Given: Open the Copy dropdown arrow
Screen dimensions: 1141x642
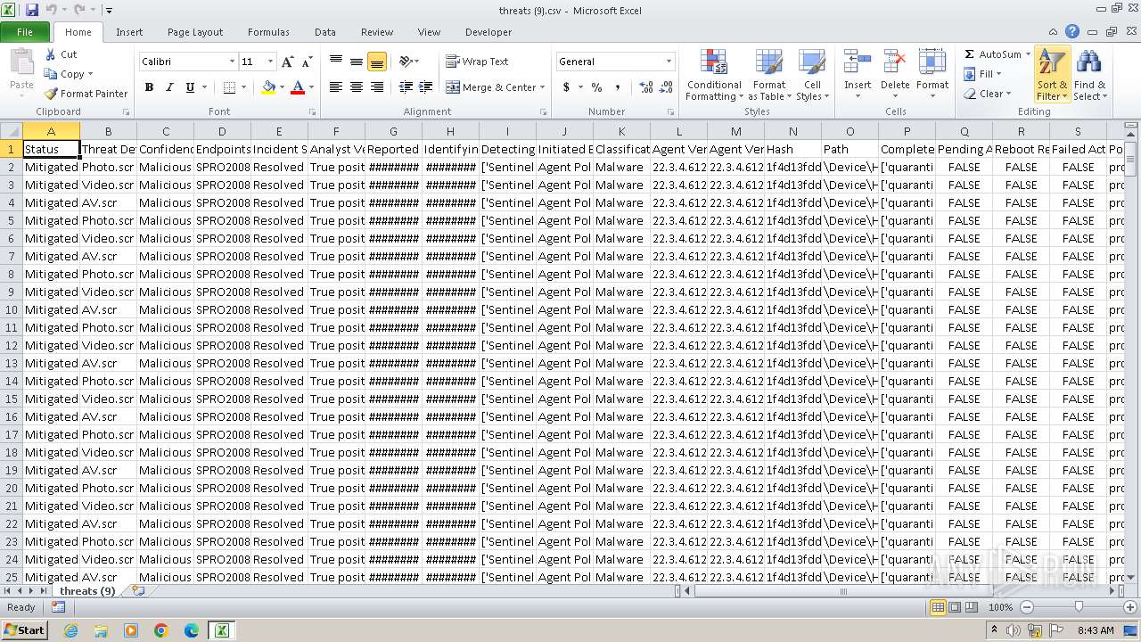Looking at the screenshot, I should [x=90, y=74].
